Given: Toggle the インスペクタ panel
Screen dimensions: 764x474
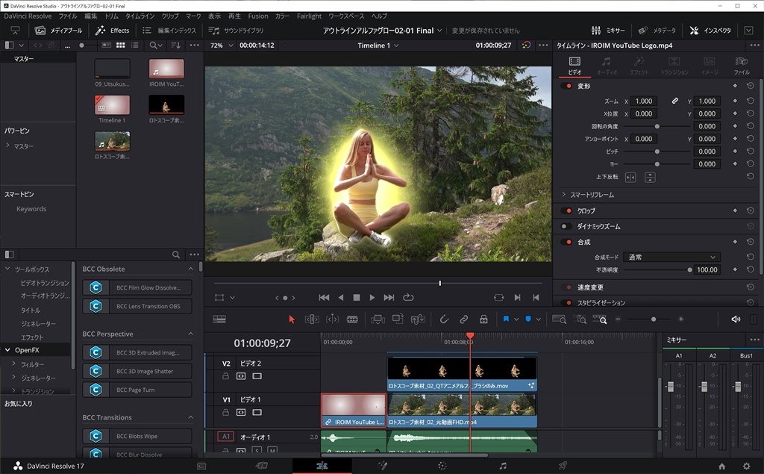Looking at the screenshot, I should coord(710,31).
